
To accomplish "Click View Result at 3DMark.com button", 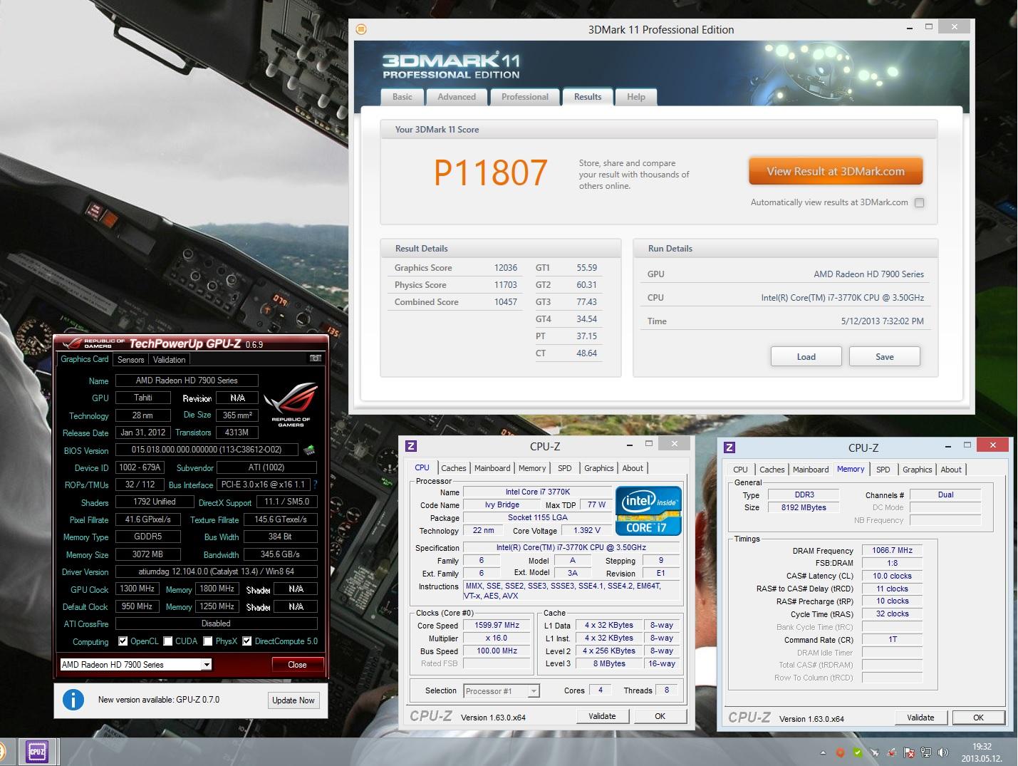I will (x=836, y=171).
